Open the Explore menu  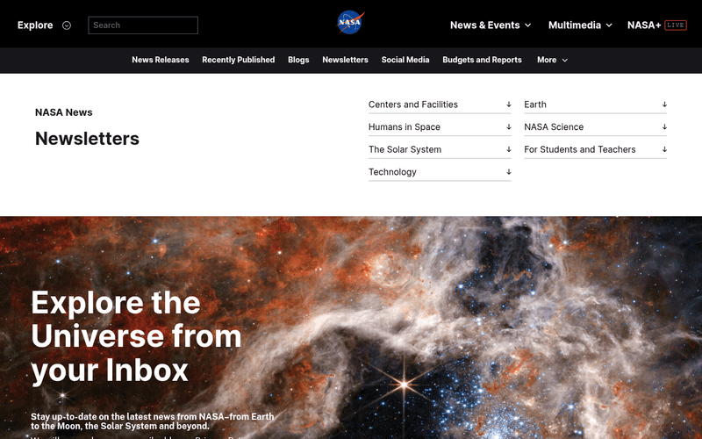[35, 25]
